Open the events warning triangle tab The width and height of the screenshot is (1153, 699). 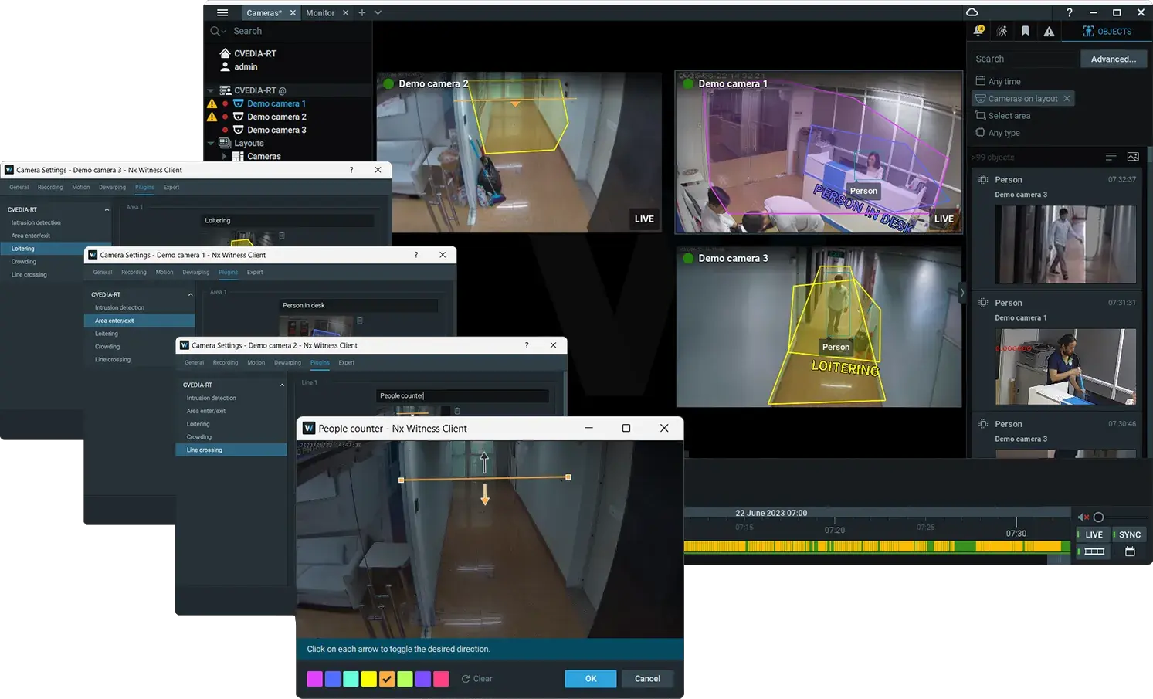coord(1049,31)
